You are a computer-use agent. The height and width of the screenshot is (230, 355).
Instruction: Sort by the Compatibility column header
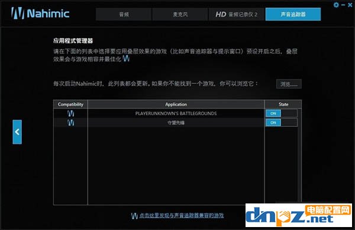(x=70, y=104)
